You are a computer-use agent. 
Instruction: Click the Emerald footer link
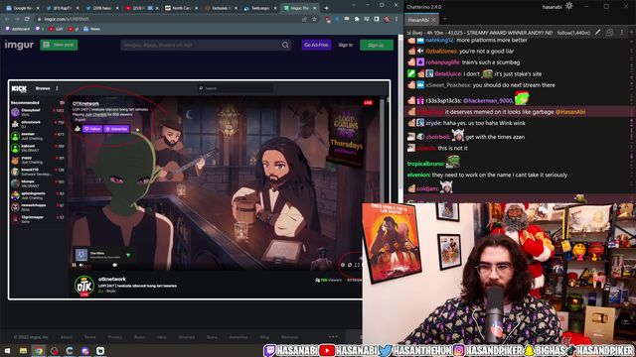click(187, 337)
